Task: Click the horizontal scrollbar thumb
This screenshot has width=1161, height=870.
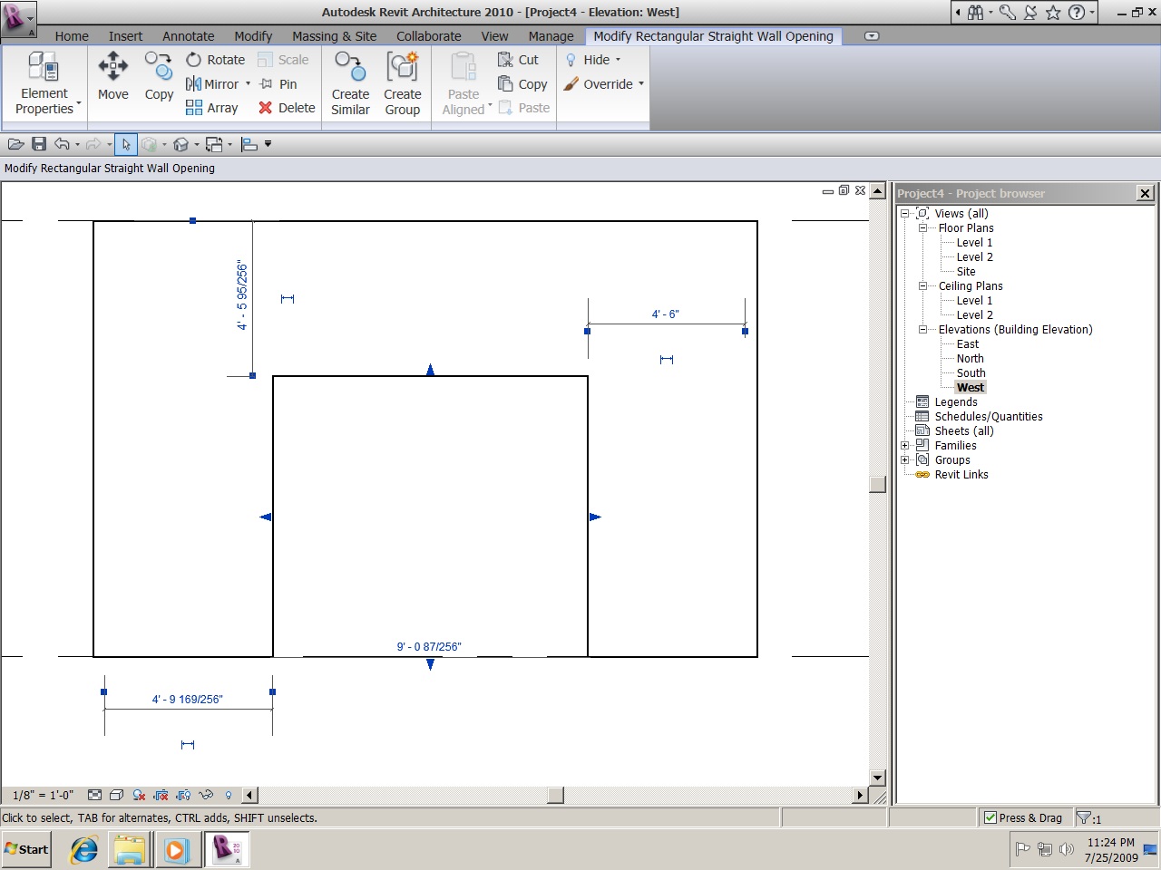Action: tap(556, 795)
